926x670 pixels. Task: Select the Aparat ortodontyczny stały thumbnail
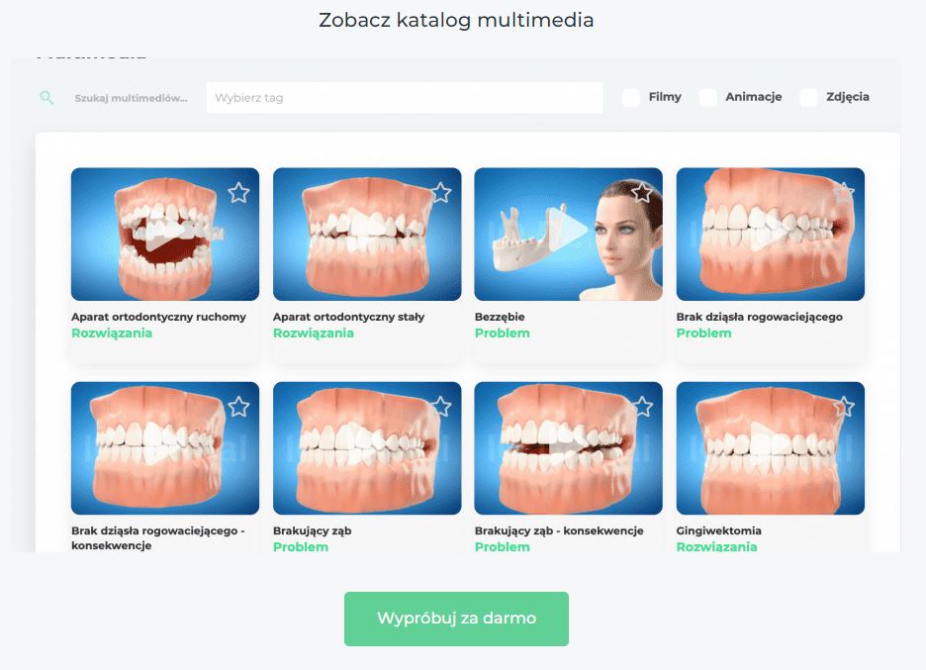click(367, 234)
